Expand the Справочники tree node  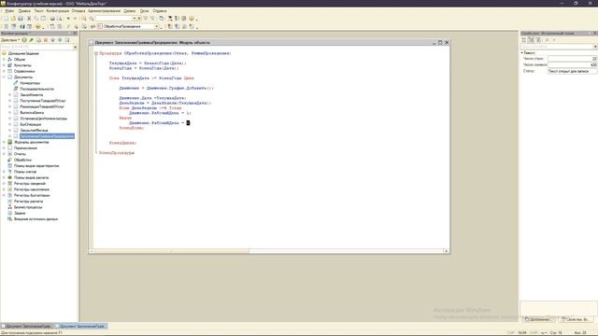(4, 71)
